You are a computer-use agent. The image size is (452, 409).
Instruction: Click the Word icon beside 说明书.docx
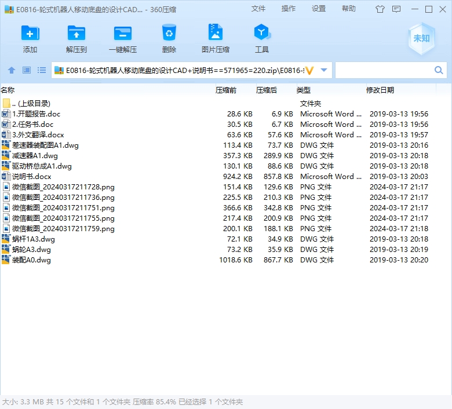tap(6, 176)
